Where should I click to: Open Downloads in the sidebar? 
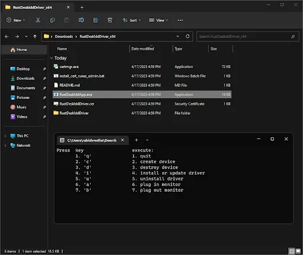(25, 79)
